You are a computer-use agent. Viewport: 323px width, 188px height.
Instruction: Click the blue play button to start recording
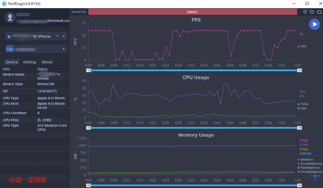click(x=315, y=24)
